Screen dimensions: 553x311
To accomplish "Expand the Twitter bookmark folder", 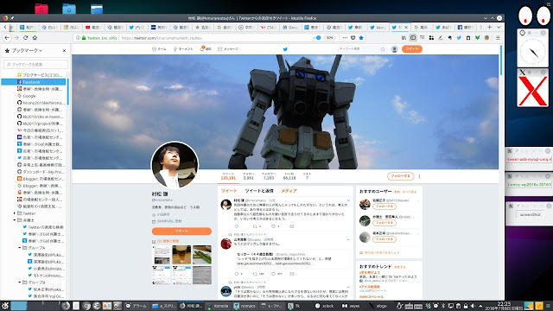I will [x=15, y=213].
